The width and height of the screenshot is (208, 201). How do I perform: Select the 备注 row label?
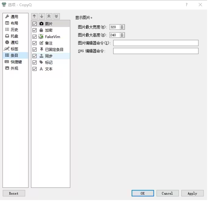coord(49,43)
